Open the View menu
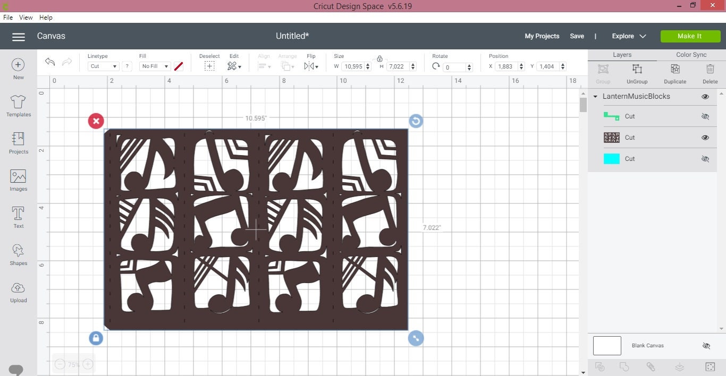This screenshot has height=376, width=726. tap(26, 18)
